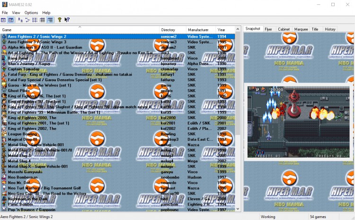
Task: Switch to the Marquee tab
Action: (301, 29)
